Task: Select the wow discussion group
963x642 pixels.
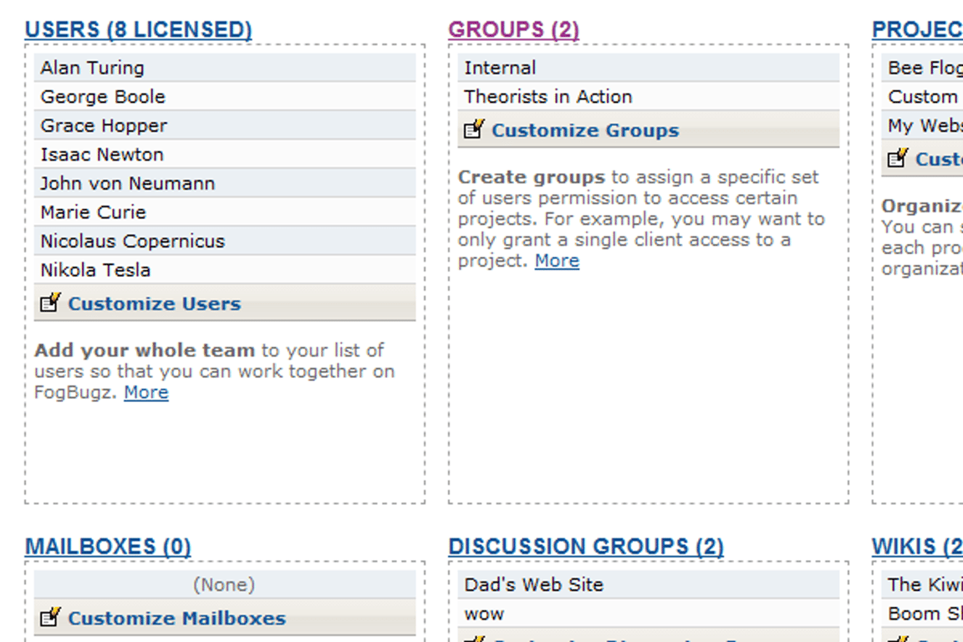Action: point(649,613)
